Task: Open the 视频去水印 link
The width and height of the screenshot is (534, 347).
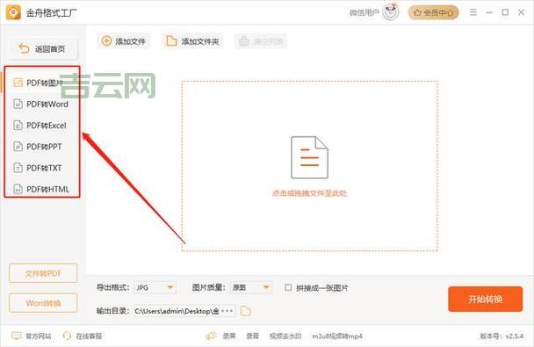Action: point(285,336)
